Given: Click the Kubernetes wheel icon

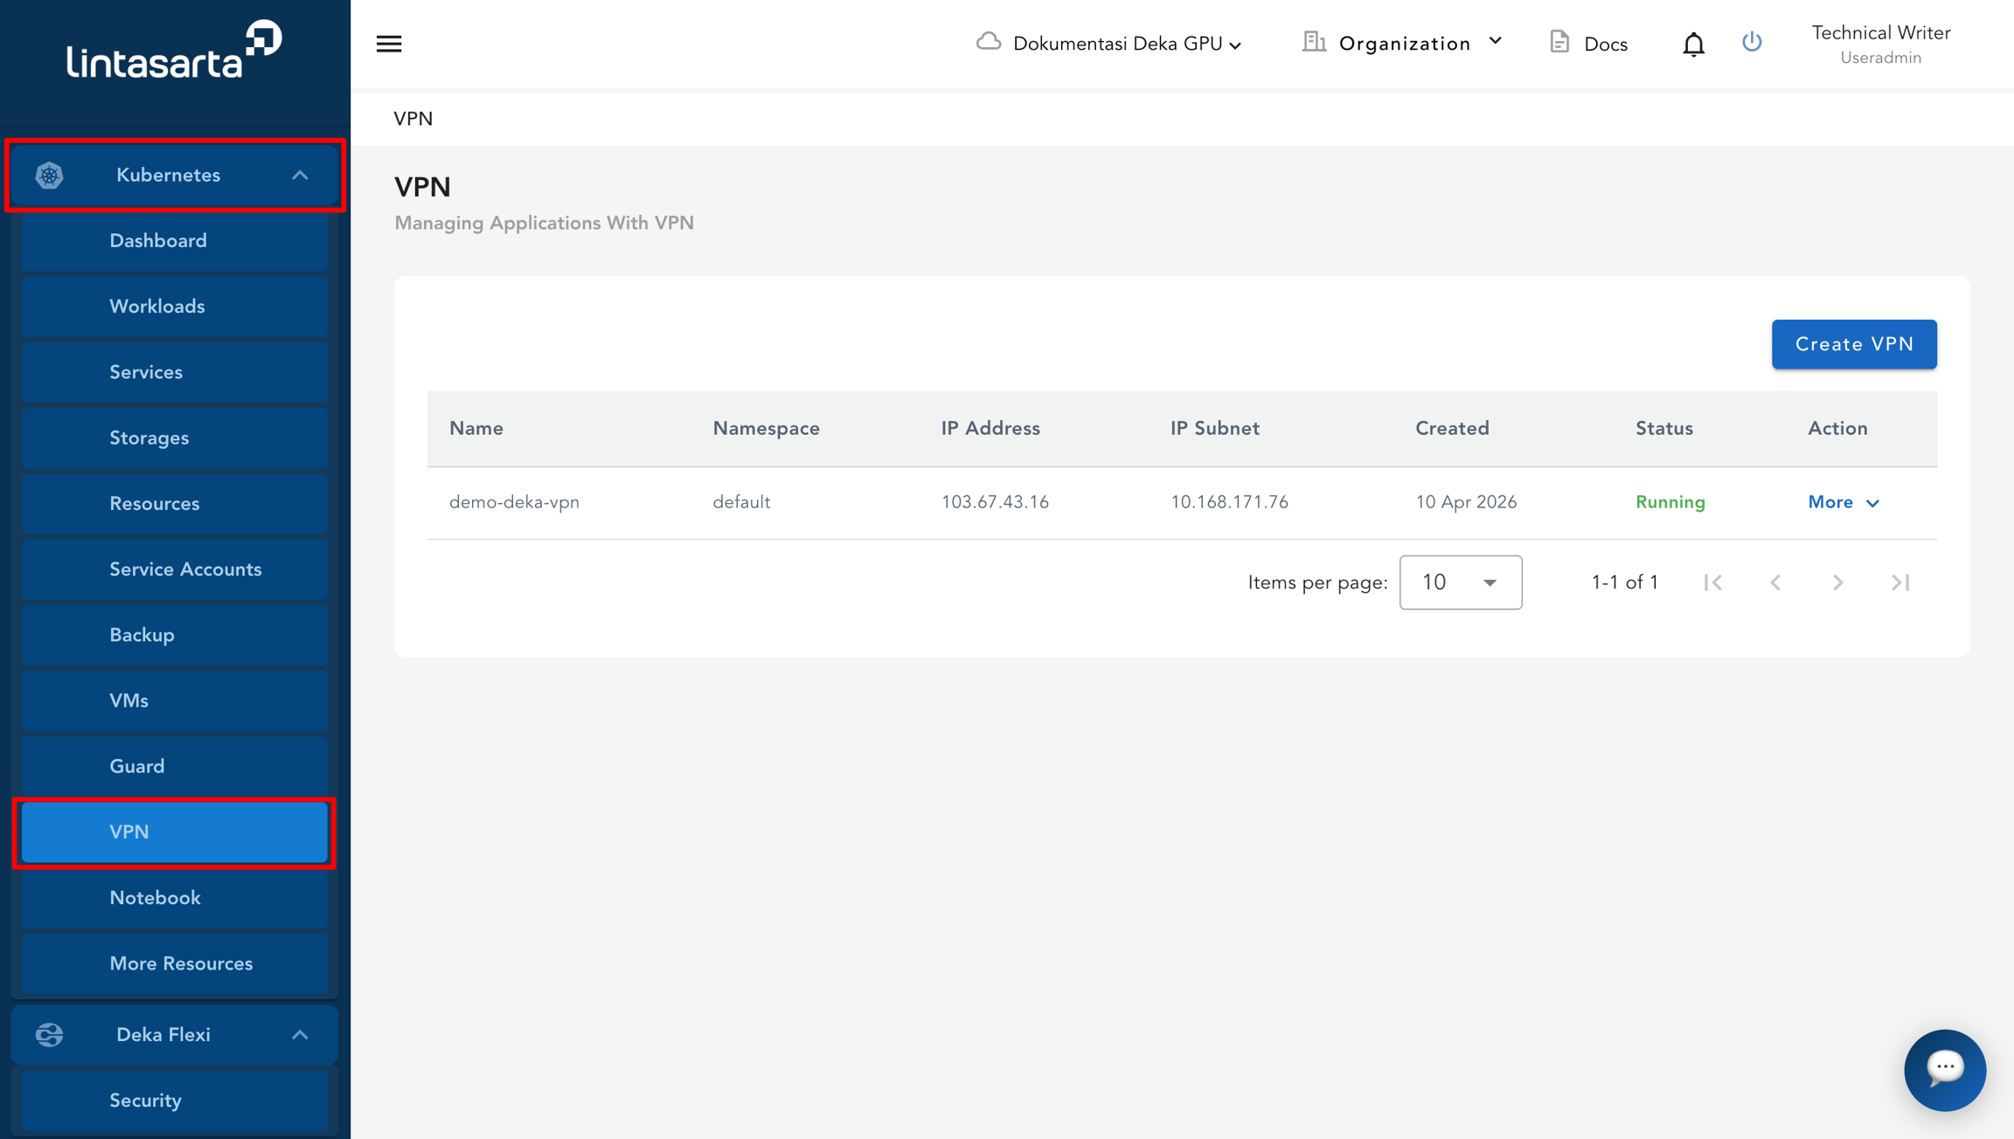Looking at the screenshot, I should point(50,175).
